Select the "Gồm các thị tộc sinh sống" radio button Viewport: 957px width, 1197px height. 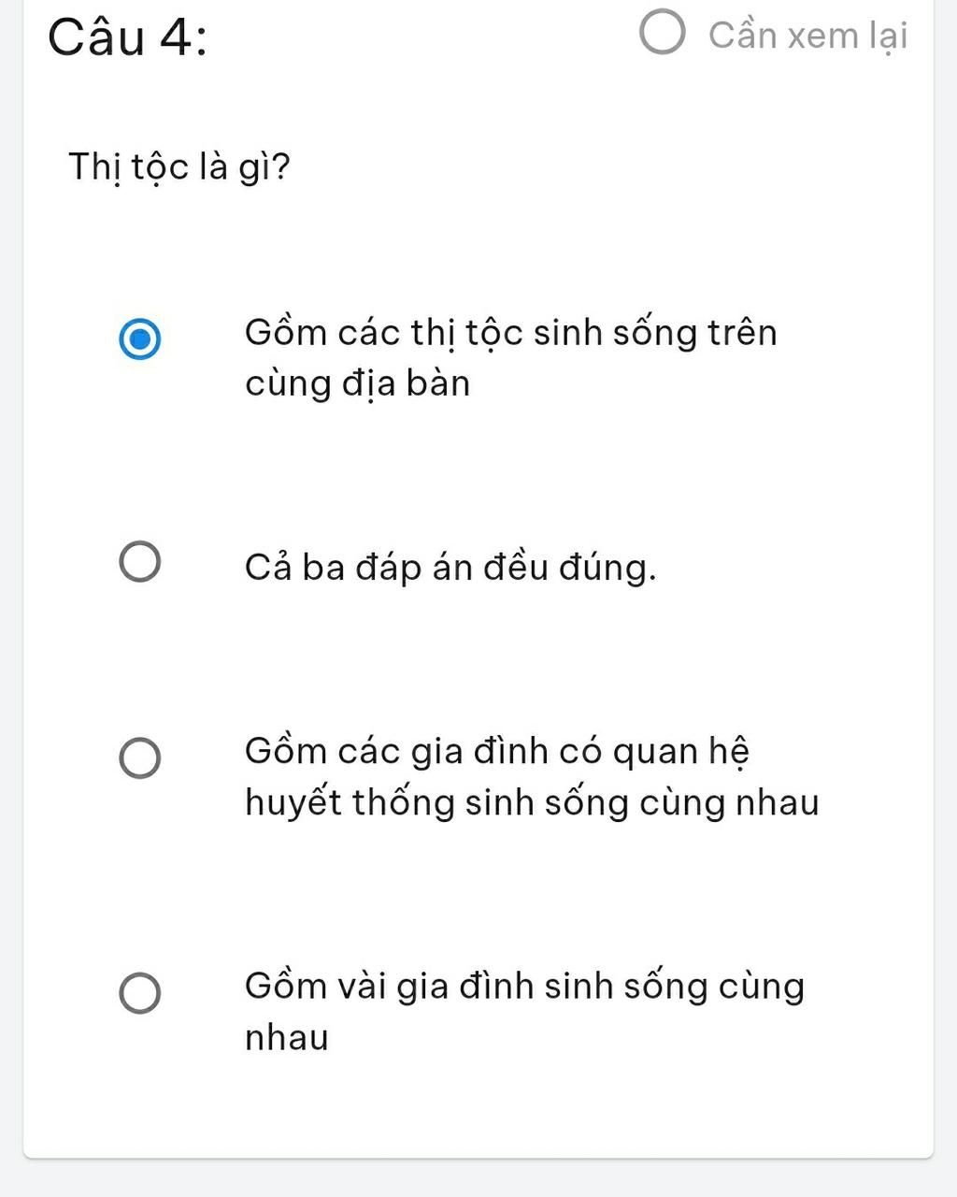[x=140, y=338]
